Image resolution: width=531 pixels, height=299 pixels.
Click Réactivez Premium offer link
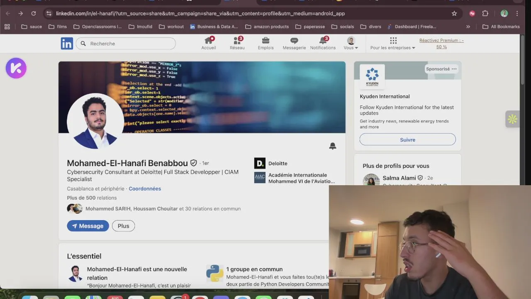click(x=441, y=44)
